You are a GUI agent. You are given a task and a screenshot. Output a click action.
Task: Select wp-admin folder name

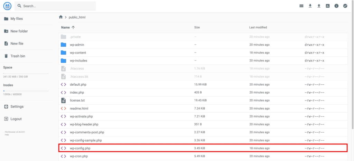[77, 45]
